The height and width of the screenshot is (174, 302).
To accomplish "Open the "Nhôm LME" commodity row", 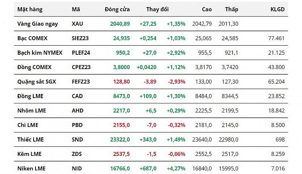I will pyautogui.click(x=31, y=111).
